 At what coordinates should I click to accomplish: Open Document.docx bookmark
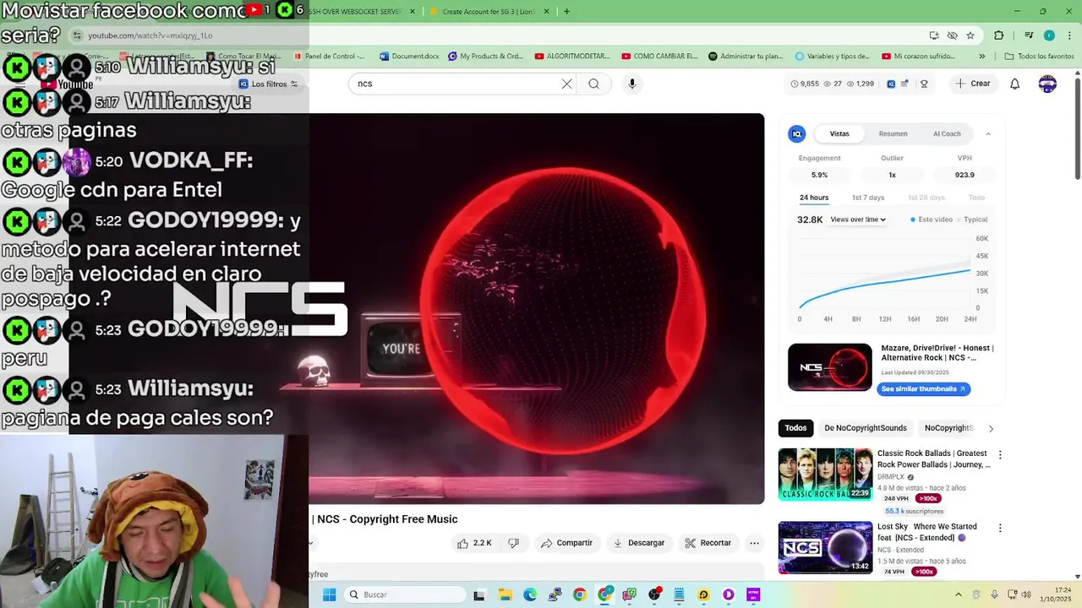(410, 57)
